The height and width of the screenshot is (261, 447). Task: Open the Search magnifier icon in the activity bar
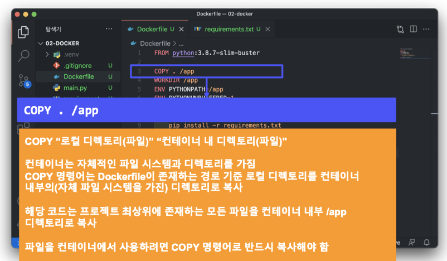click(23, 56)
